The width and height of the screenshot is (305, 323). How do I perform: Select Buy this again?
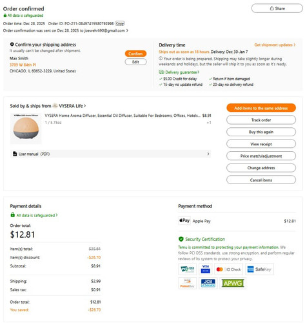(x=261, y=132)
